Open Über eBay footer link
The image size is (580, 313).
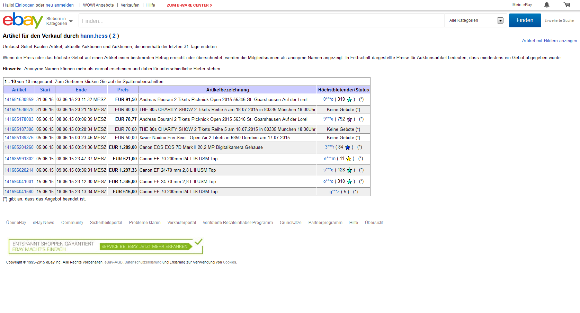click(x=16, y=223)
